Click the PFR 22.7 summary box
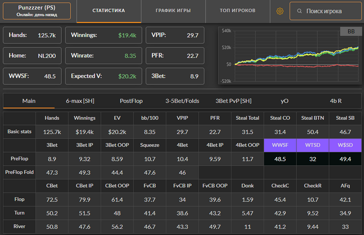Screen dimensions: 364x235 coord(175,56)
